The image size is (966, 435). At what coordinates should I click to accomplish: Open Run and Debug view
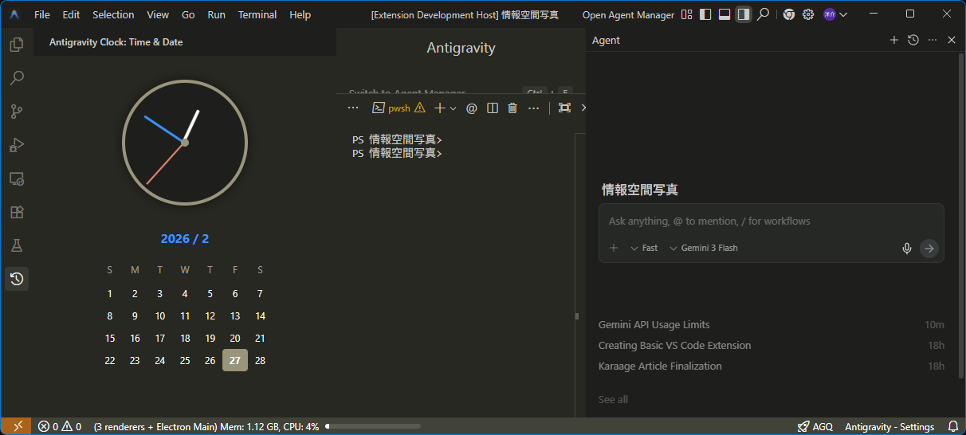tap(16, 145)
